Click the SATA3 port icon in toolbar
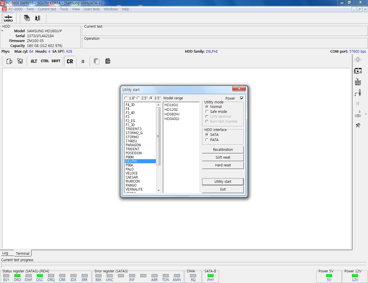The image size is (368, 283). coord(8,18)
